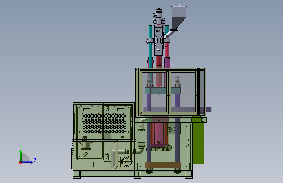Select the brown base plate under the columns

tap(163, 165)
